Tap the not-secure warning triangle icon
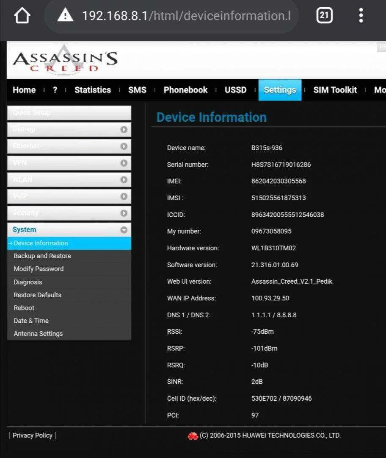Viewport: 386px width, 458px height. point(65,15)
